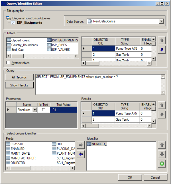Image resolution: width=171 pixels, height=184 pixels.
Task: Click the OK button
Action: click(130, 177)
